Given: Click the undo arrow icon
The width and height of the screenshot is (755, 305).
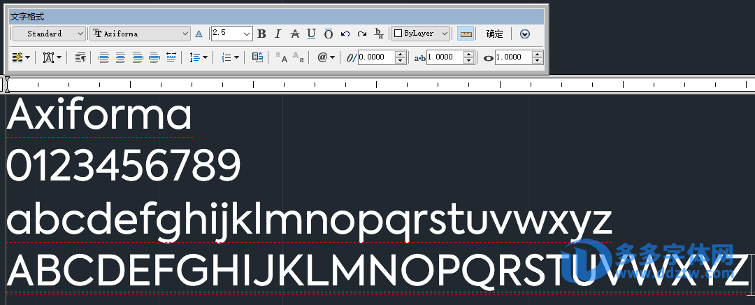Looking at the screenshot, I should (345, 34).
